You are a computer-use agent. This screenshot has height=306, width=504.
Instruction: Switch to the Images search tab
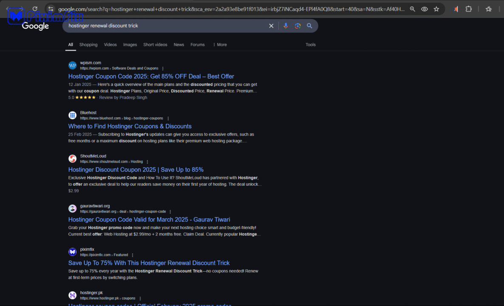point(130,45)
